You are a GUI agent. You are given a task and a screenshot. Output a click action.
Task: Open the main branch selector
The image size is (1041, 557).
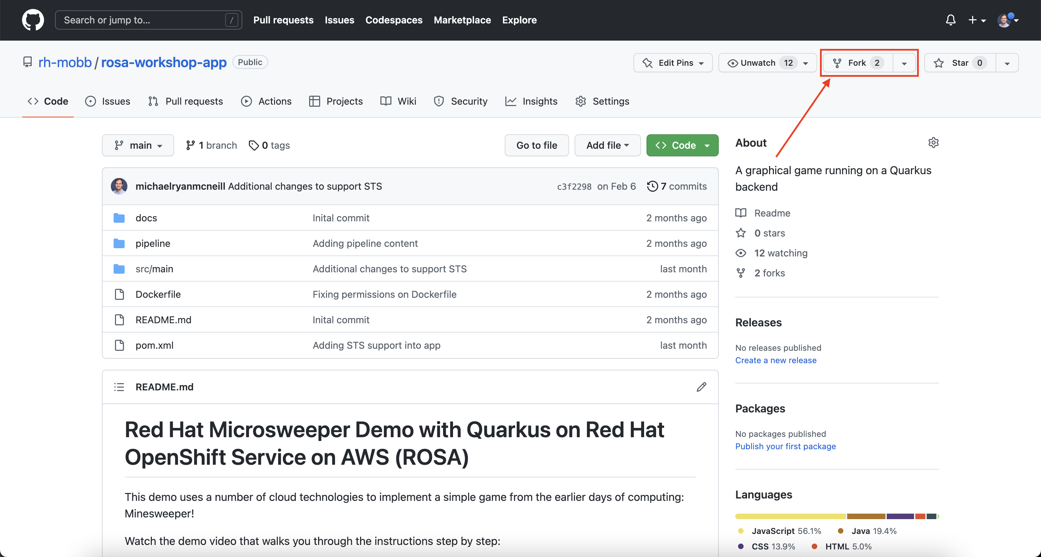coord(138,146)
